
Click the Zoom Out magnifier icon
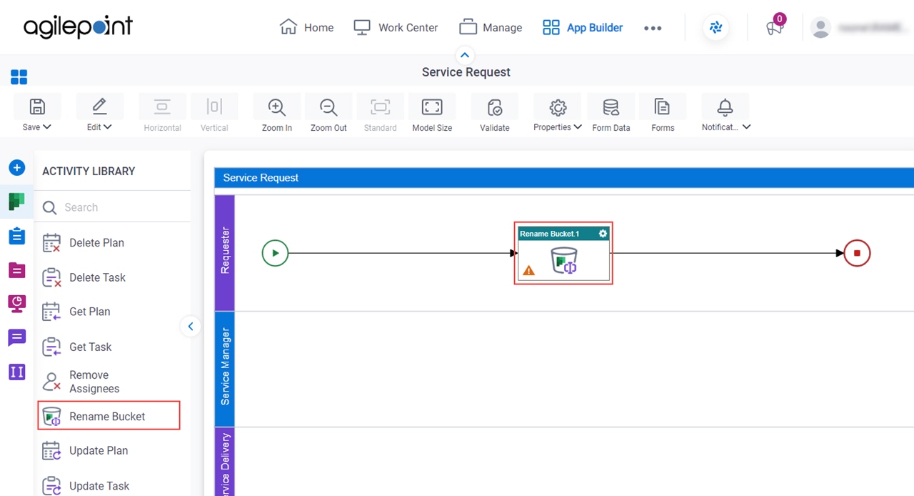(328, 107)
